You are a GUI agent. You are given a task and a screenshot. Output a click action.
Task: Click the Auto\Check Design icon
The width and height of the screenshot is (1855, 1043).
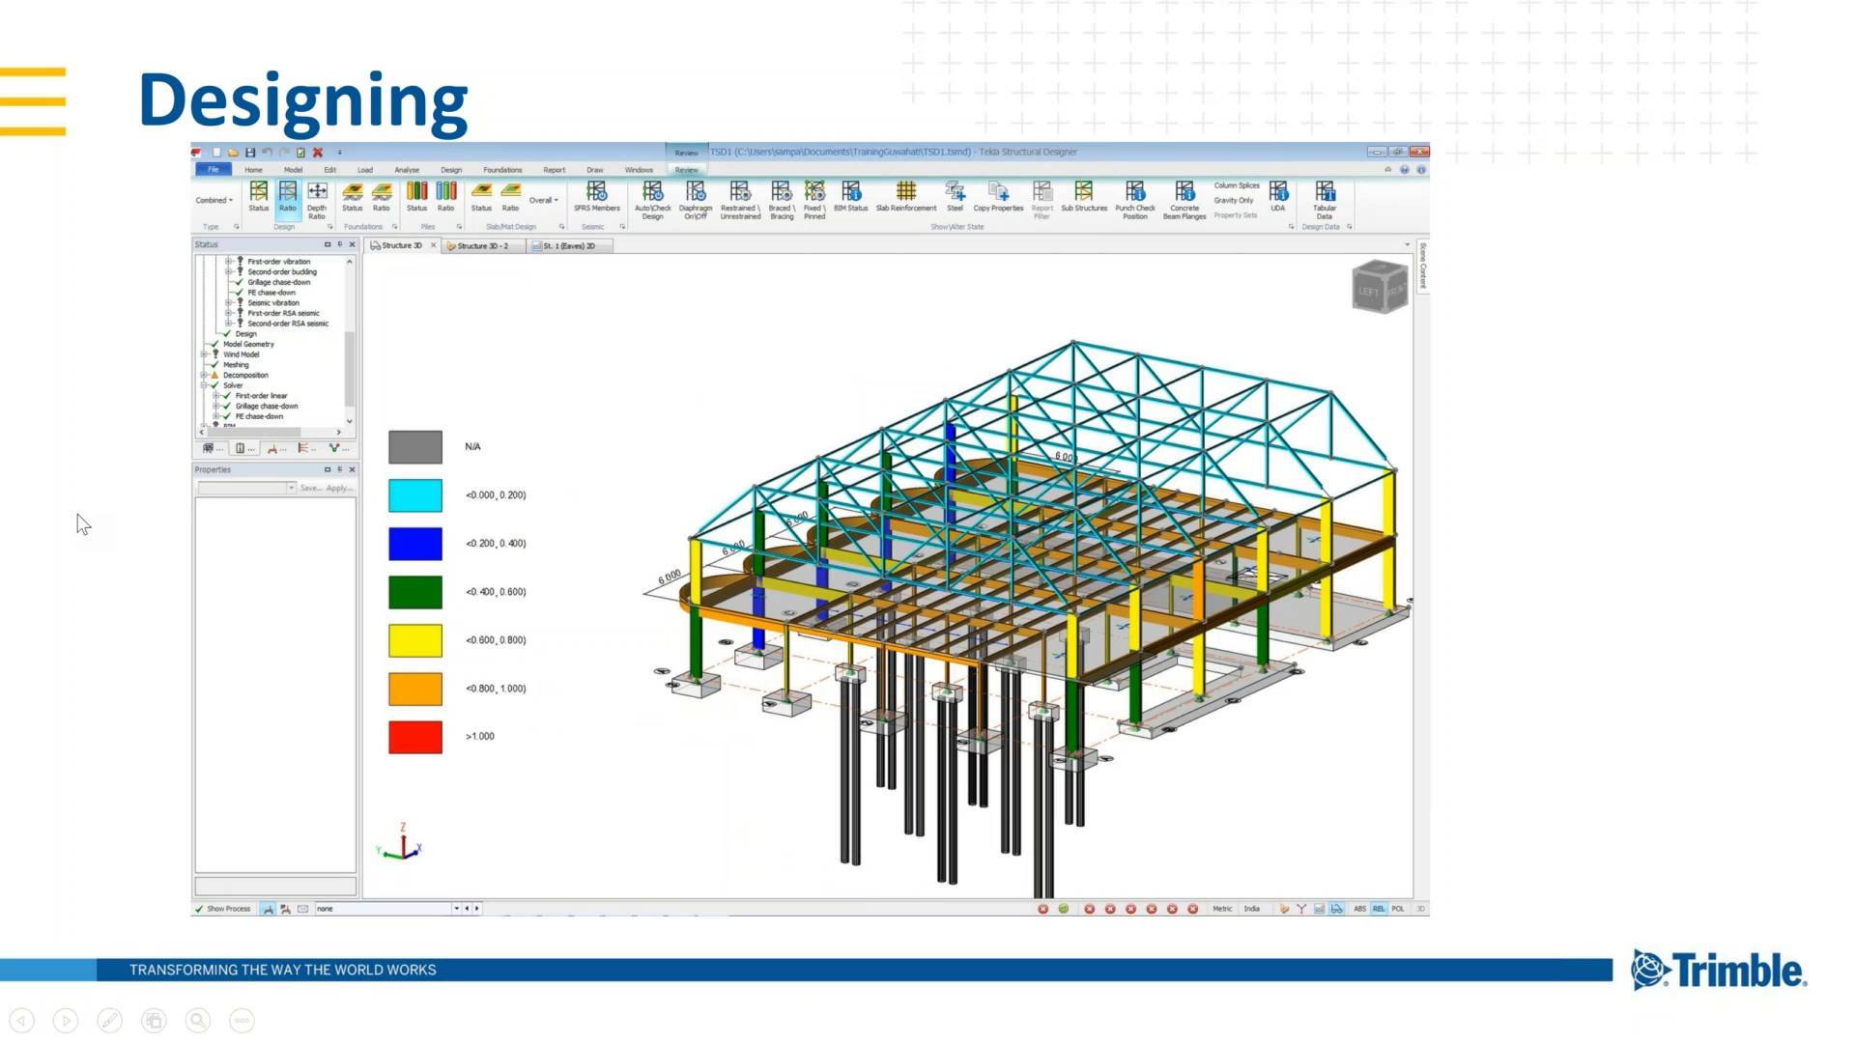[x=653, y=200]
